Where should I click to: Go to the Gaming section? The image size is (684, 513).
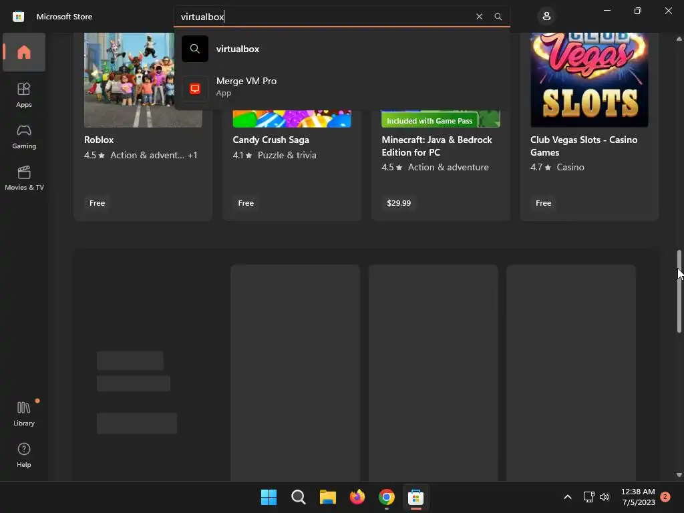pos(24,136)
